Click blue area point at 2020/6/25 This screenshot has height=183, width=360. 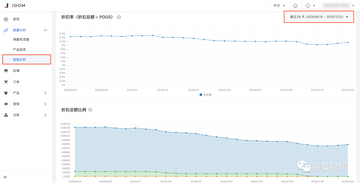(x=75, y=127)
